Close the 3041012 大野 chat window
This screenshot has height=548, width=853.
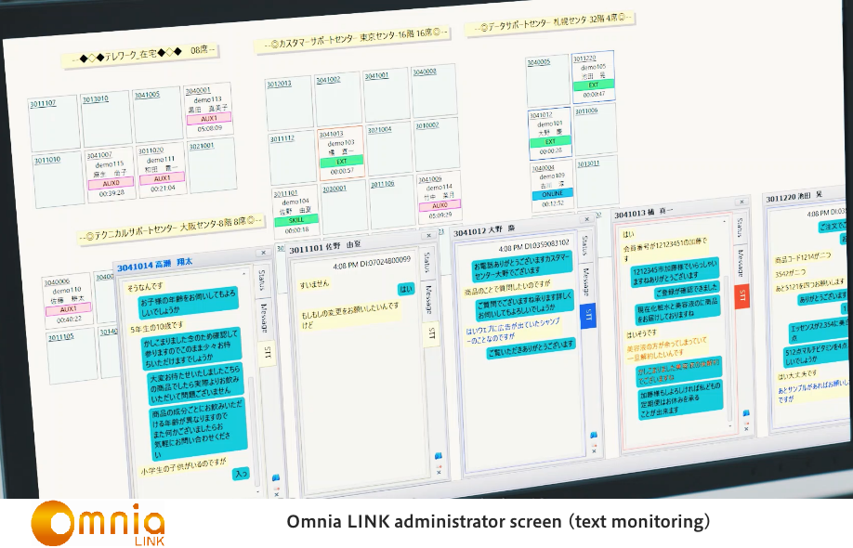(586, 219)
